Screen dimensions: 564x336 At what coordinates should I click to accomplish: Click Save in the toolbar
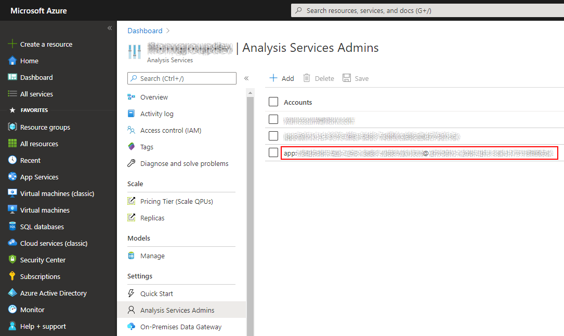coord(356,78)
